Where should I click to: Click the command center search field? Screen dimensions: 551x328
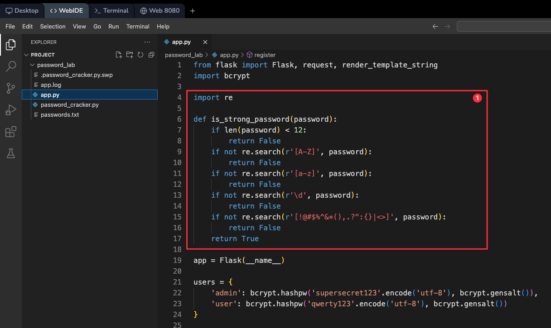[503, 26]
